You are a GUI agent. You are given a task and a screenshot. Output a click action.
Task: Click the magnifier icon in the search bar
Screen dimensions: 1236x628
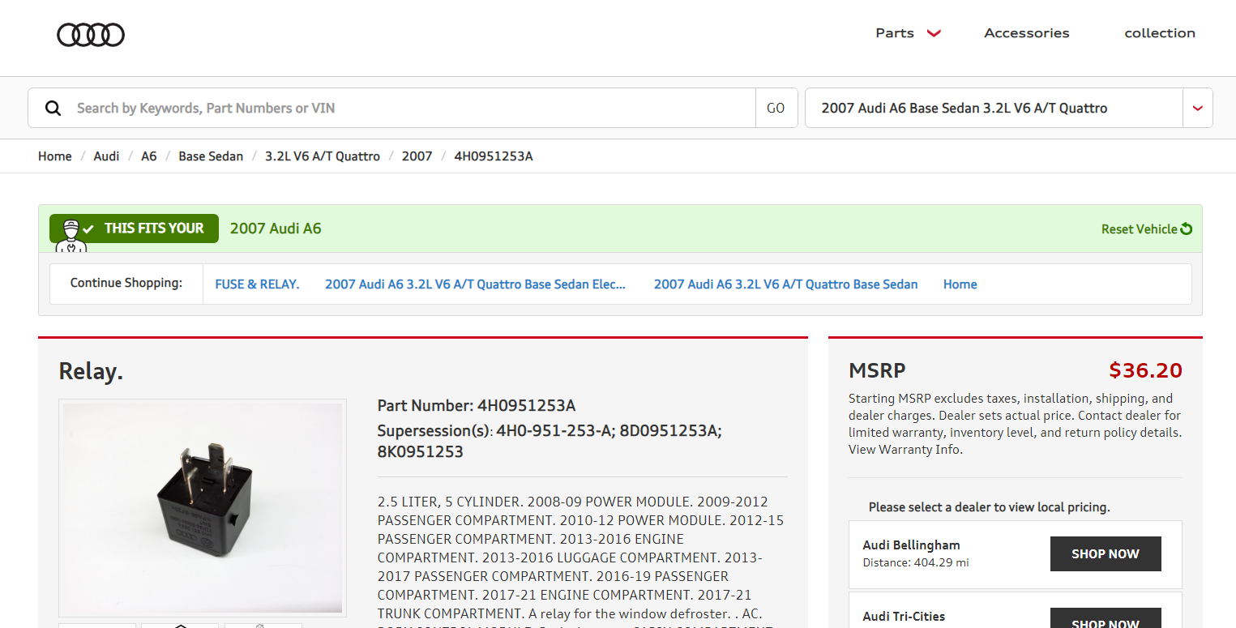(53, 107)
